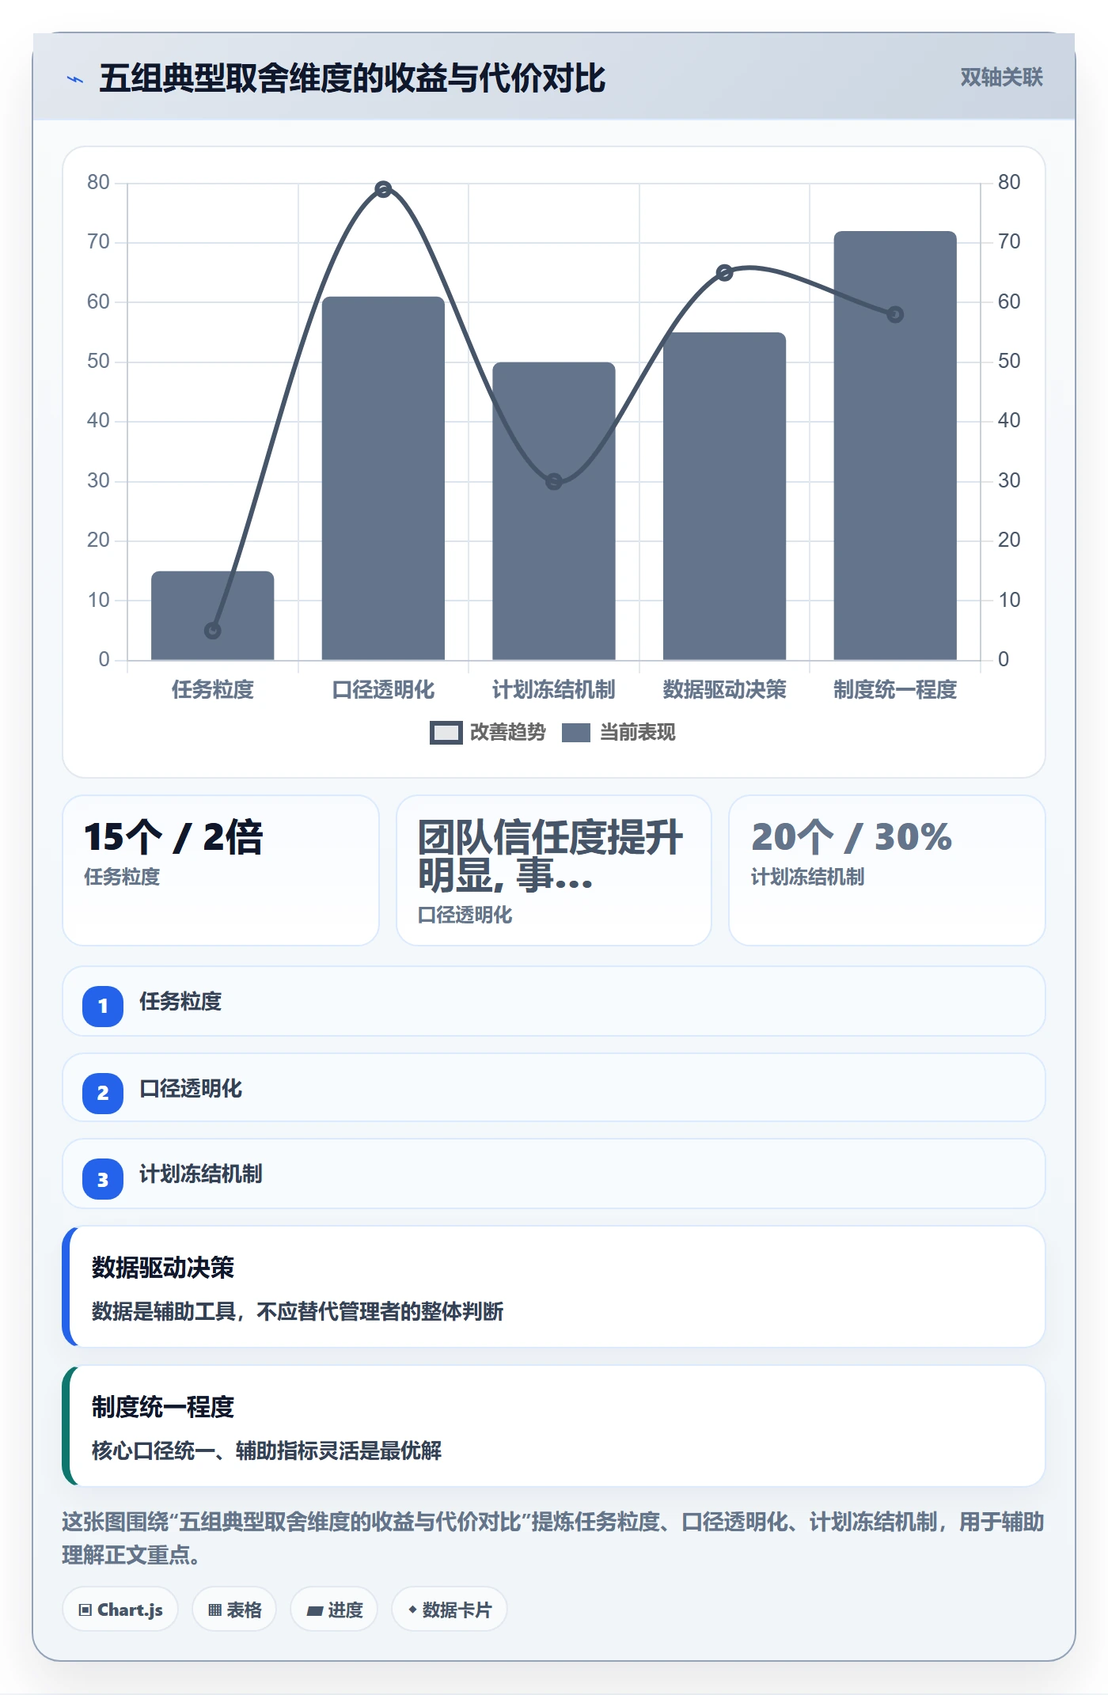Click the number 2 badge for 口径透明化
Screen dimensions: 1108x1695
pos(103,1093)
